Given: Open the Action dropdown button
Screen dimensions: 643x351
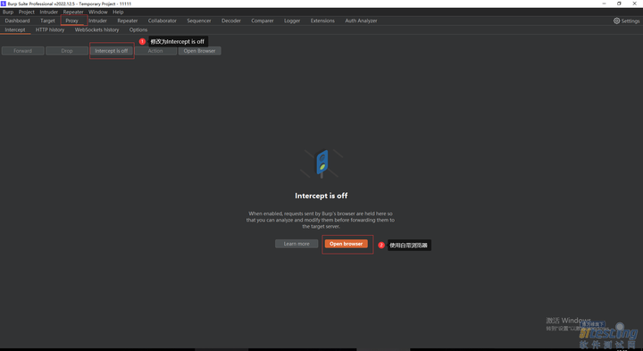Looking at the screenshot, I should click(x=155, y=51).
